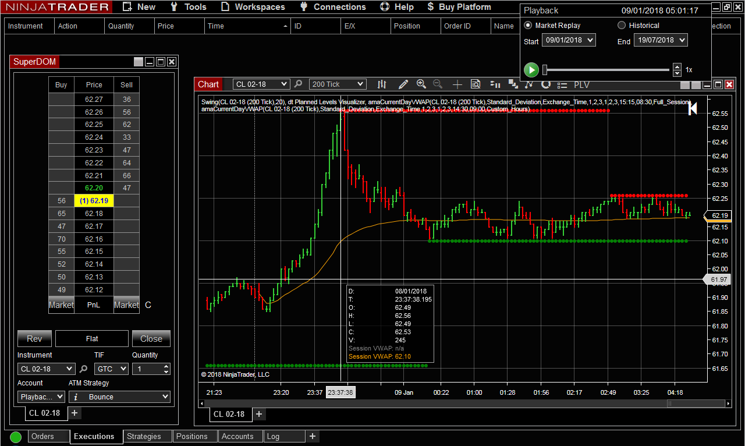Viewport: 745px width, 446px height.
Task: Click the green connection status indicator
Action: click(16, 437)
